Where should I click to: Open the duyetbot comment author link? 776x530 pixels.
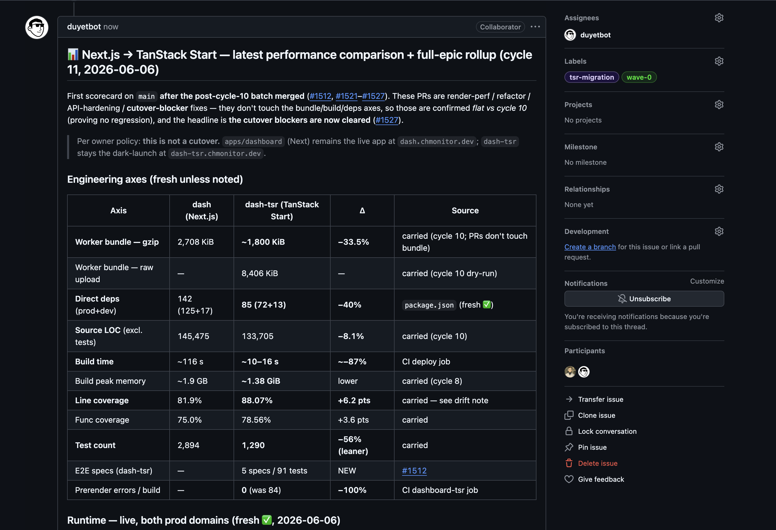pyautogui.click(x=84, y=27)
